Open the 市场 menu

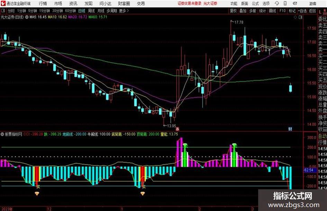[x=58, y=3]
